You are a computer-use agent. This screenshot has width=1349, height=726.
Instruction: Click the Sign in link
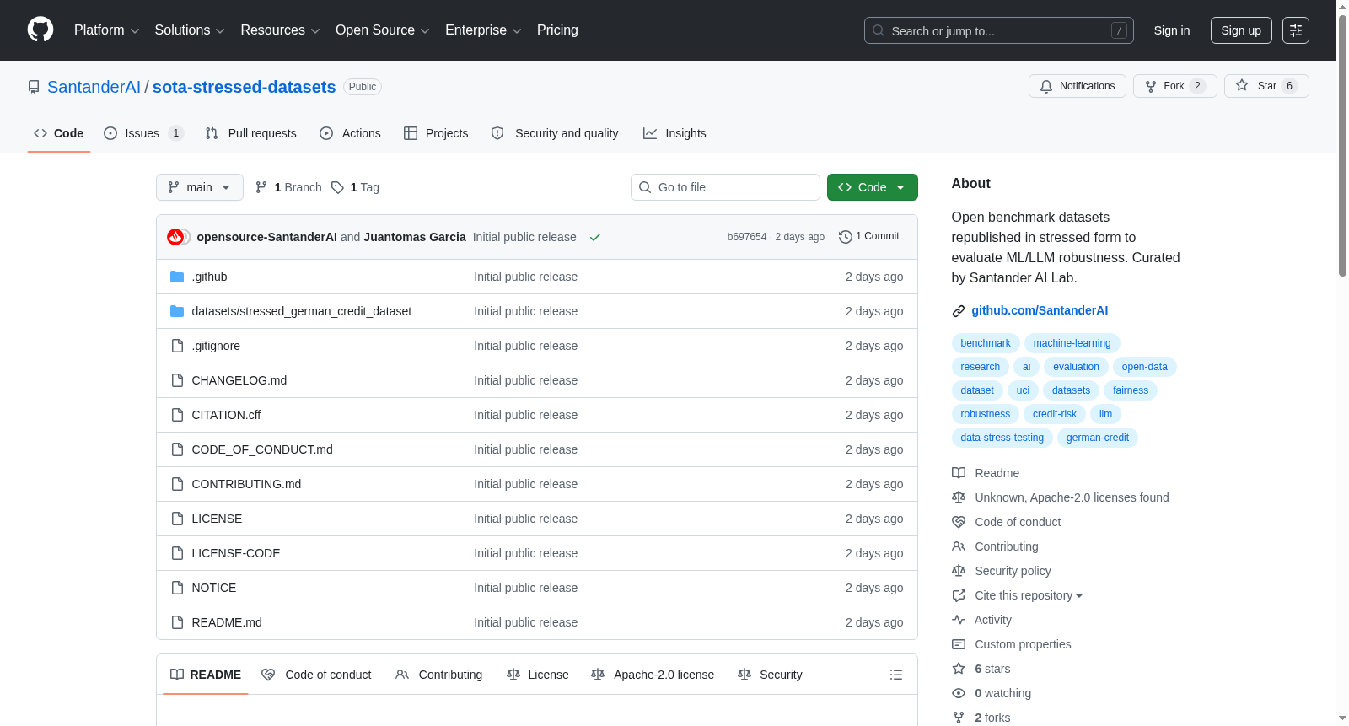click(x=1172, y=30)
